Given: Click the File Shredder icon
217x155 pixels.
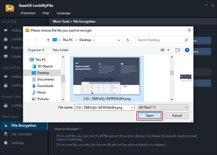Looking at the screenshot, I should click(x=6, y=134).
